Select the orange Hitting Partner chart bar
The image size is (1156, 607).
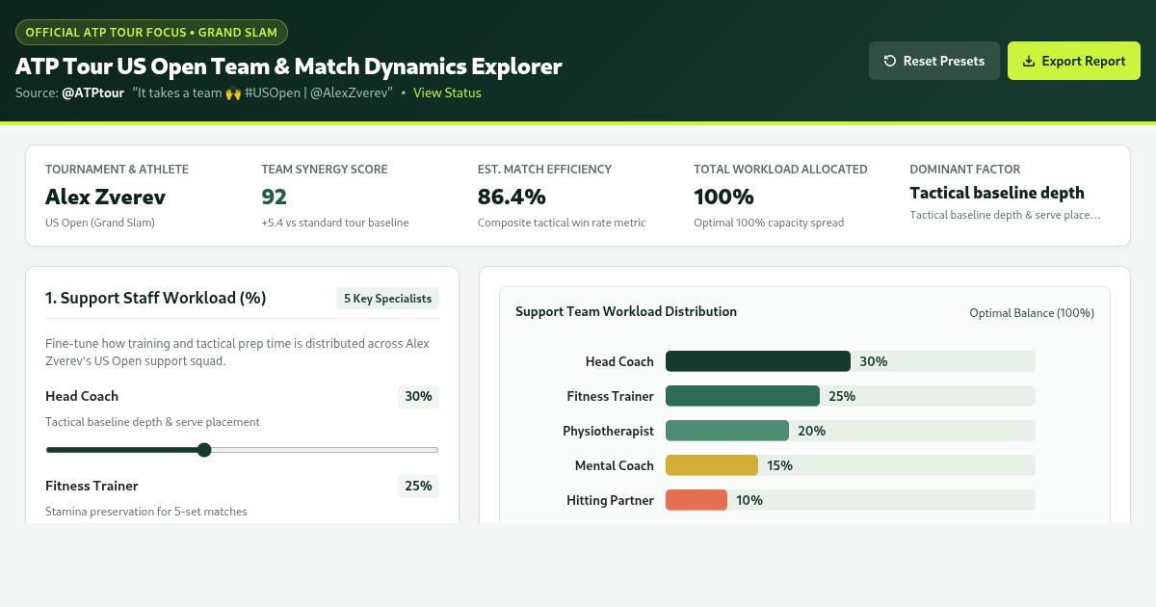point(696,500)
